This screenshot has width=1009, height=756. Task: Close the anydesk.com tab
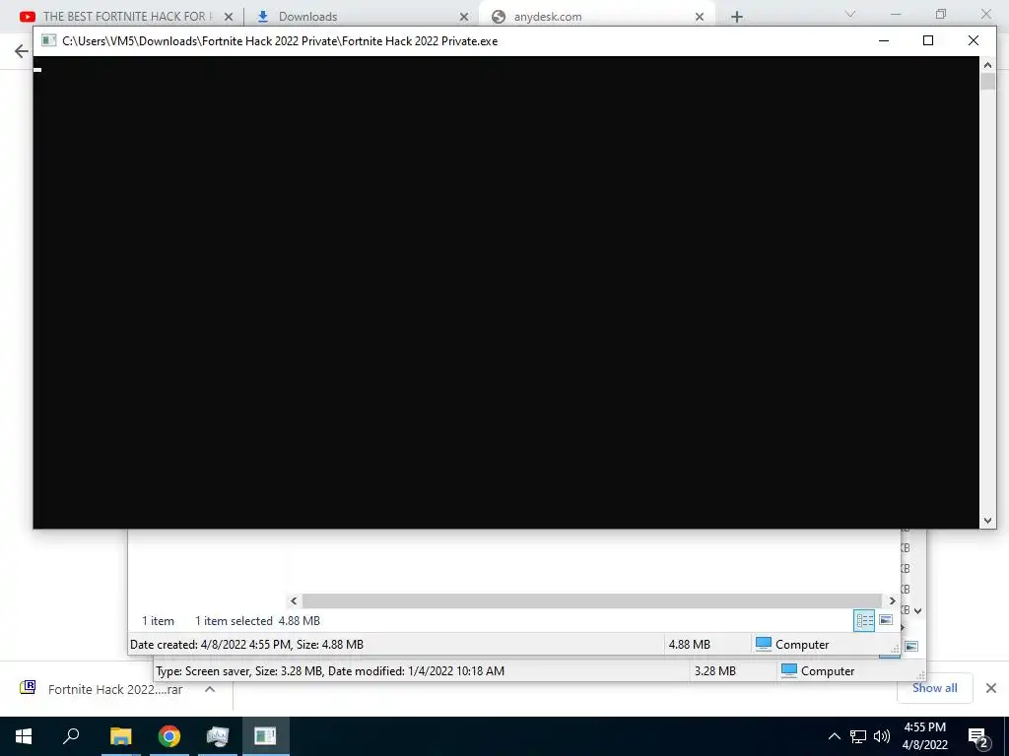click(x=700, y=17)
